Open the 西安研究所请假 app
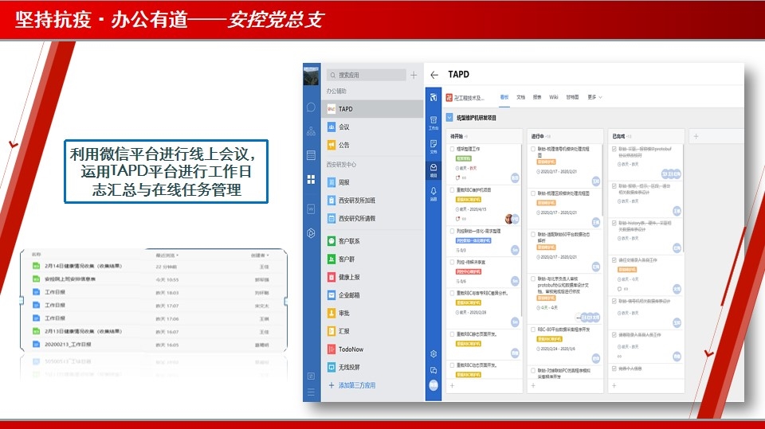Screen dimensions: 765x429 pos(372,218)
